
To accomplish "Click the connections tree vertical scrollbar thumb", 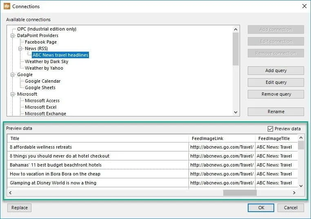I will (x=235, y=49).
